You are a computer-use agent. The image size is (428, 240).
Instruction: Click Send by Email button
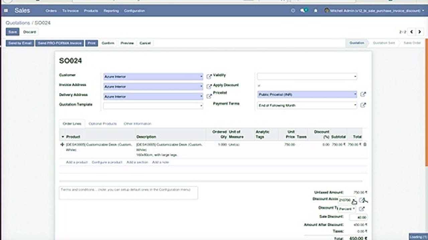click(20, 43)
